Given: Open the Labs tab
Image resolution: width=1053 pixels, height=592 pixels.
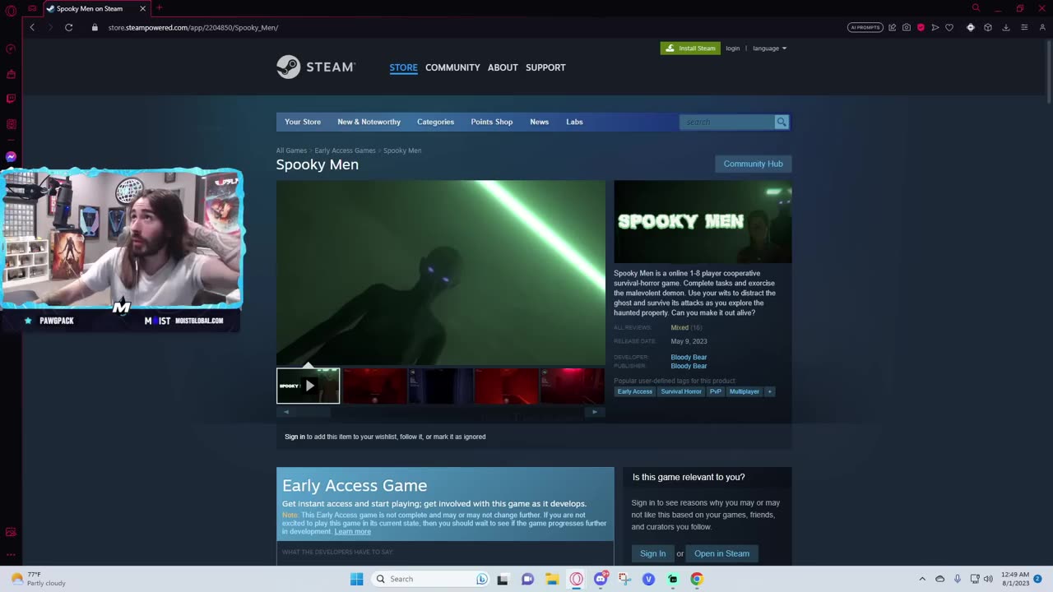Looking at the screenshot, I should [x=574, y=122].
